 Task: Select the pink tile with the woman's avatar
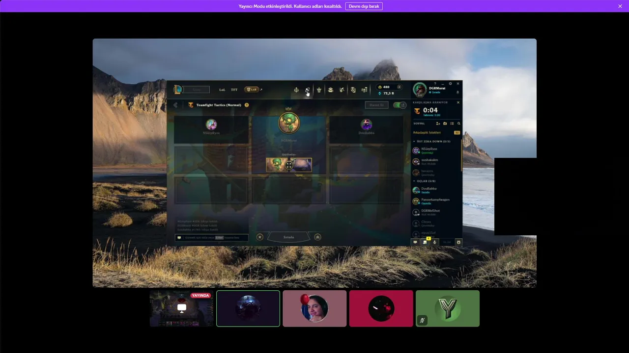coord(314,308)
